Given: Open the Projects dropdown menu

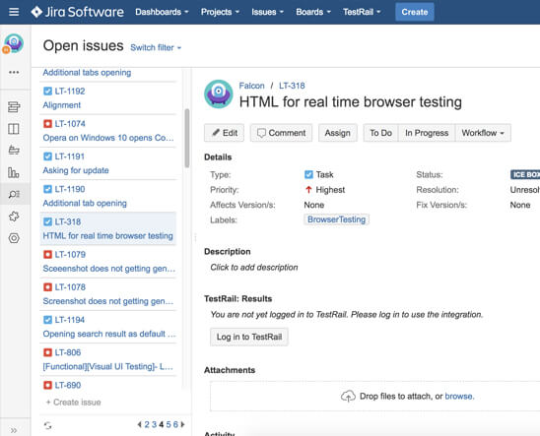Looking at the screenshot, I should 220,12.
